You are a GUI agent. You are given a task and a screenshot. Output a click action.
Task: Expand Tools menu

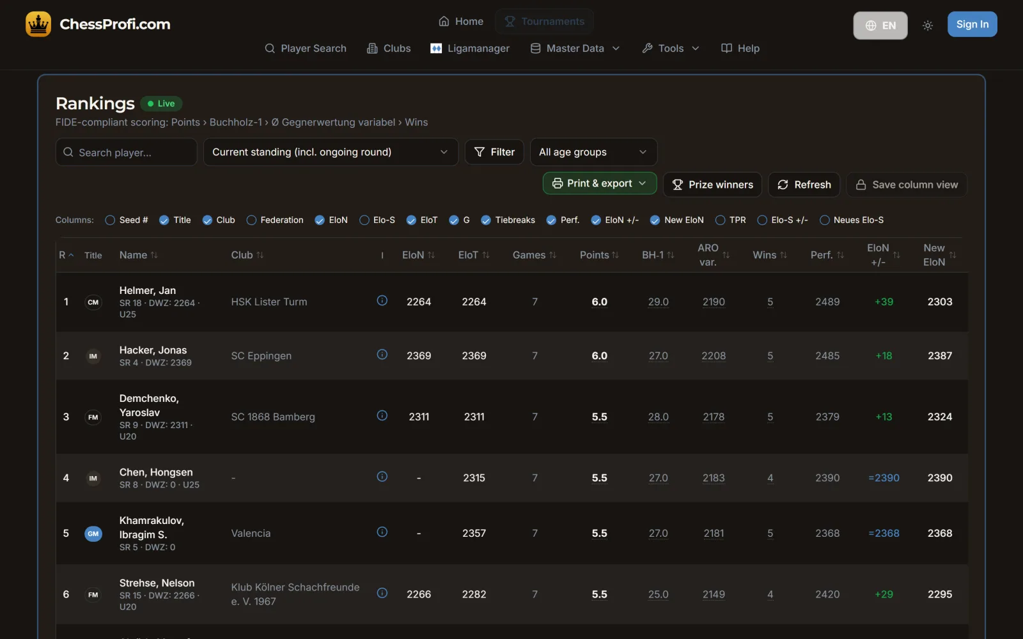(x=671, y=49)
